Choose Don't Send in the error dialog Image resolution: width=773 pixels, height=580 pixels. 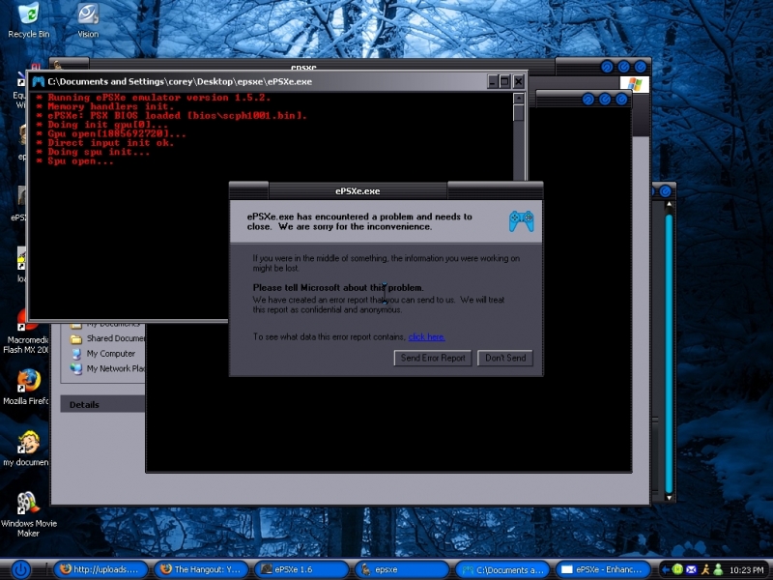505,358
